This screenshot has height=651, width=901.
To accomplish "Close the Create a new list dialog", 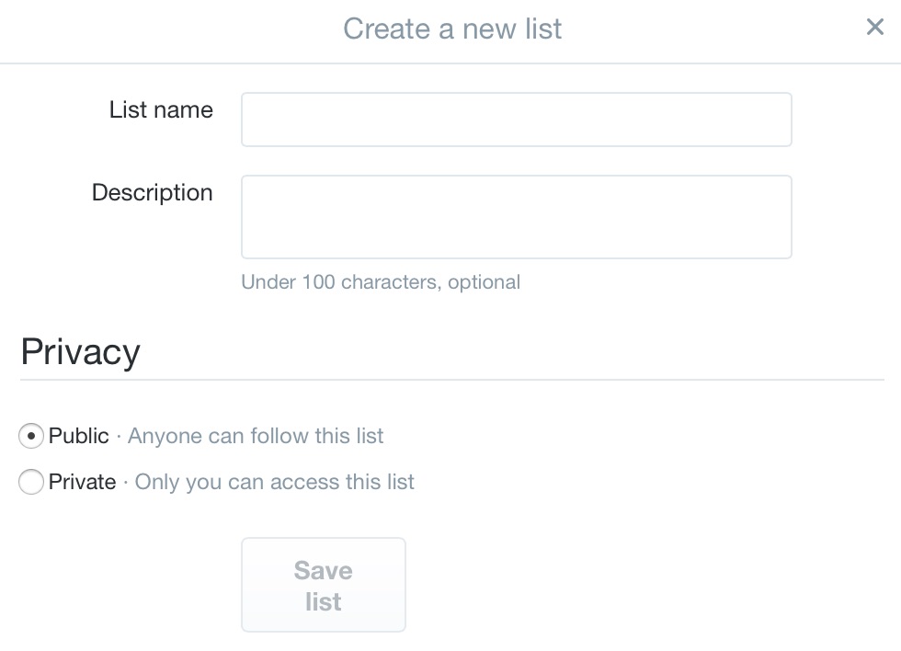I will coord(874,28).
